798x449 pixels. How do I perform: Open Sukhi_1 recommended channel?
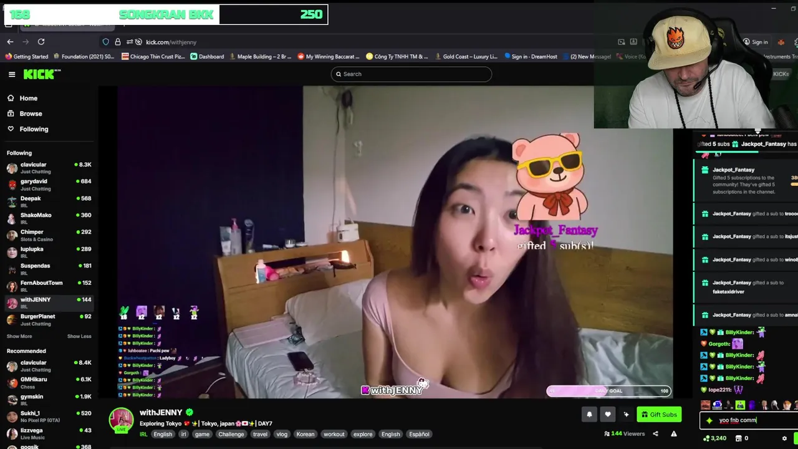point(49,416)
